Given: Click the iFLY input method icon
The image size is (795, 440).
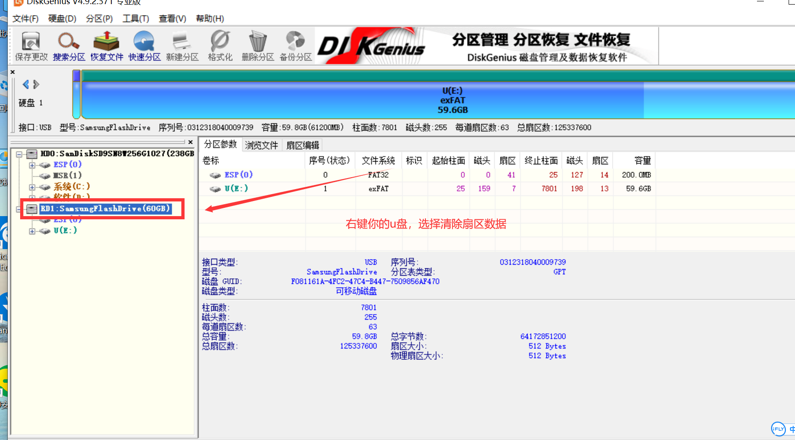Looking at the screenshot, I should coord(779,429).
